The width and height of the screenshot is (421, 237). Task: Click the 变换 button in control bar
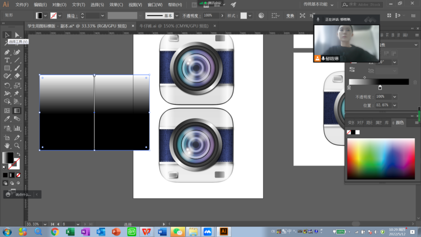[x=290, y=15]
